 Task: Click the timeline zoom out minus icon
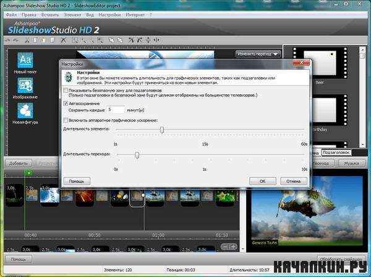tap(225, 247)
